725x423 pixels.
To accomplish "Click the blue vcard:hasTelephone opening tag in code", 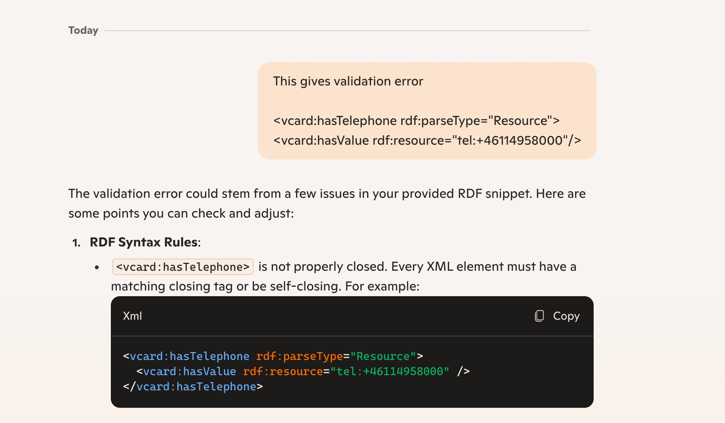I will (189, 356).
